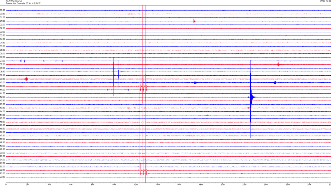Select the 02:00 trace time label
The height and width of the screenshot is (186, 331).
[x=2, y=25]
